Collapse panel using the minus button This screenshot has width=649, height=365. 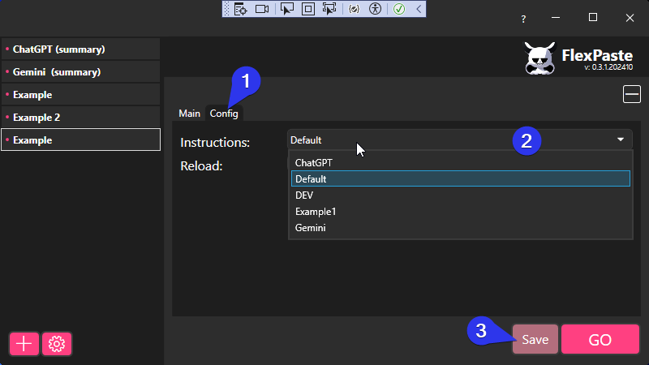[631, 95]
